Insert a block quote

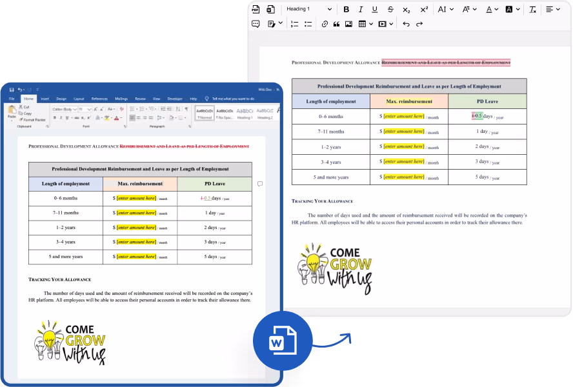click(x=336, y=24)
